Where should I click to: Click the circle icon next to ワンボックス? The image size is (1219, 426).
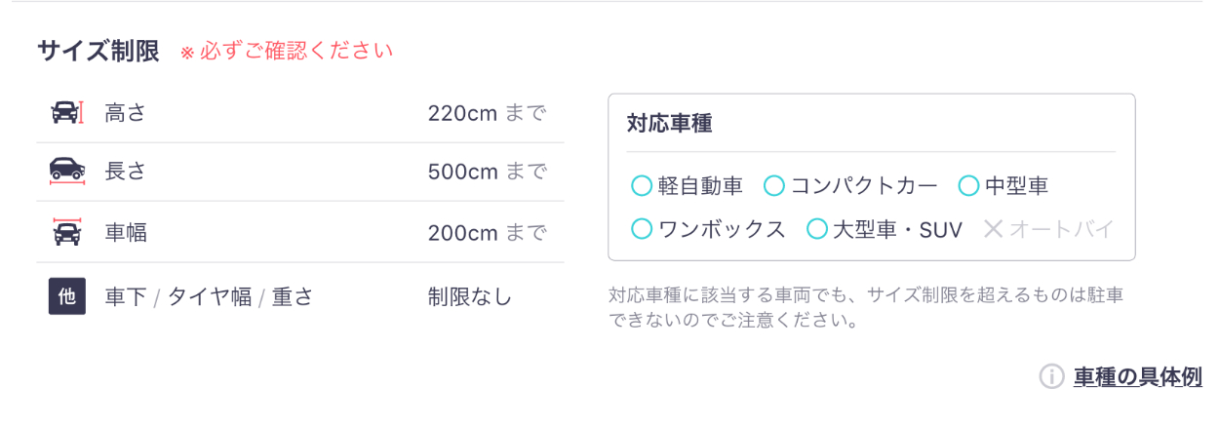click(x=642, y=229)
